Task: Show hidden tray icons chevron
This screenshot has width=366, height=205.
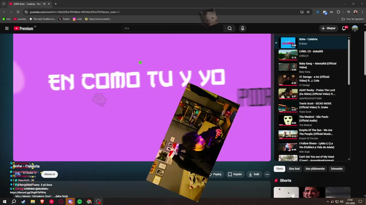Action: (x=328, y=202)
